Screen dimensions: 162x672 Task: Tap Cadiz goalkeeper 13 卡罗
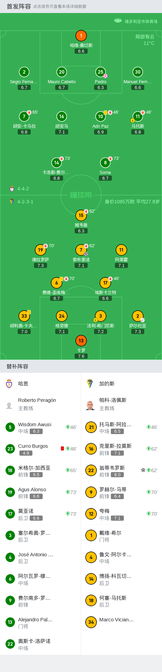[x=81, y=341]
